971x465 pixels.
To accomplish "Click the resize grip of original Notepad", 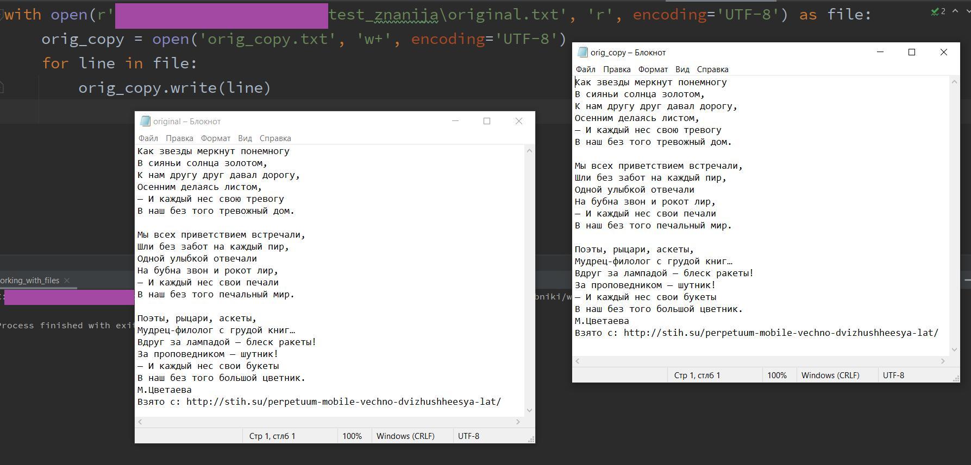I will point(531,439).
